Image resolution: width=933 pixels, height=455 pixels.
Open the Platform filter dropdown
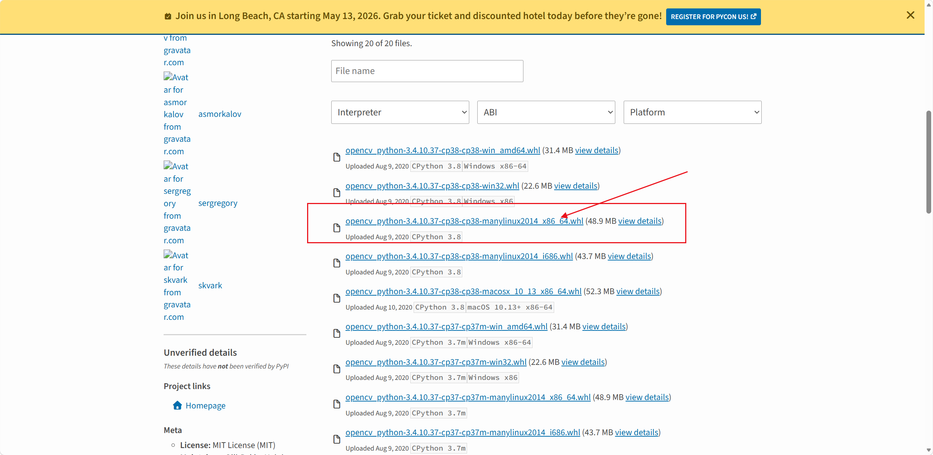point(693,112)
